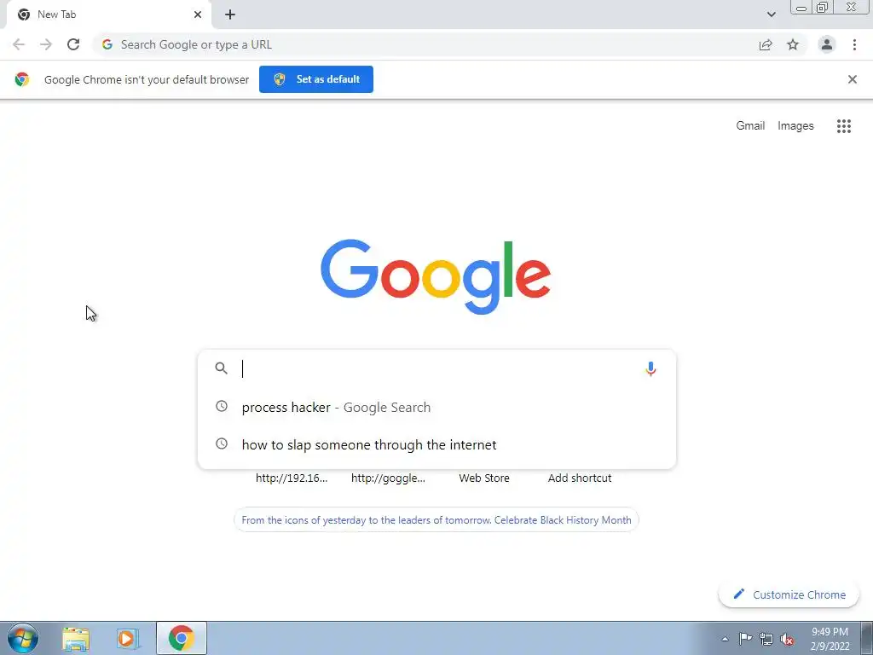Click Customize Chrome button

[789, 594]
